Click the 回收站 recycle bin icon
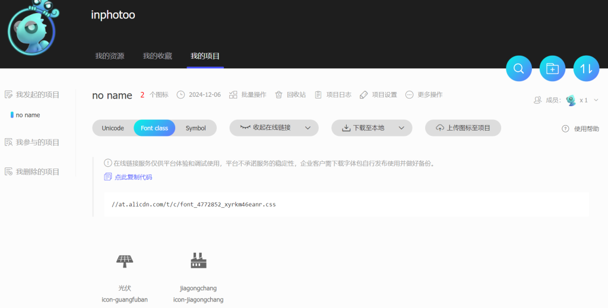 pyautogui.click(x=279, y=94)
